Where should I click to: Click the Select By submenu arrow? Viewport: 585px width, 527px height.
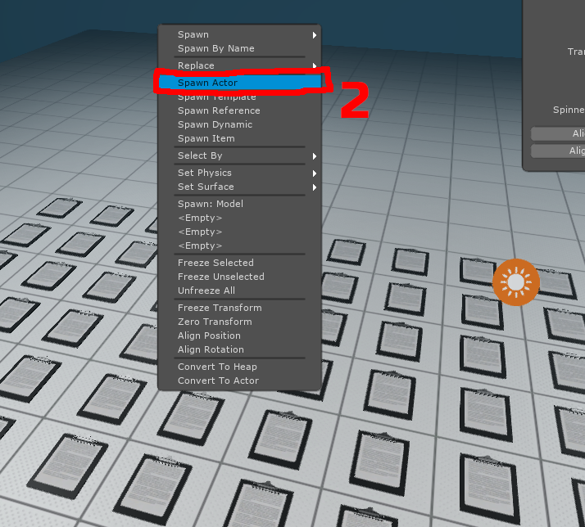click(x=315, y=156)
